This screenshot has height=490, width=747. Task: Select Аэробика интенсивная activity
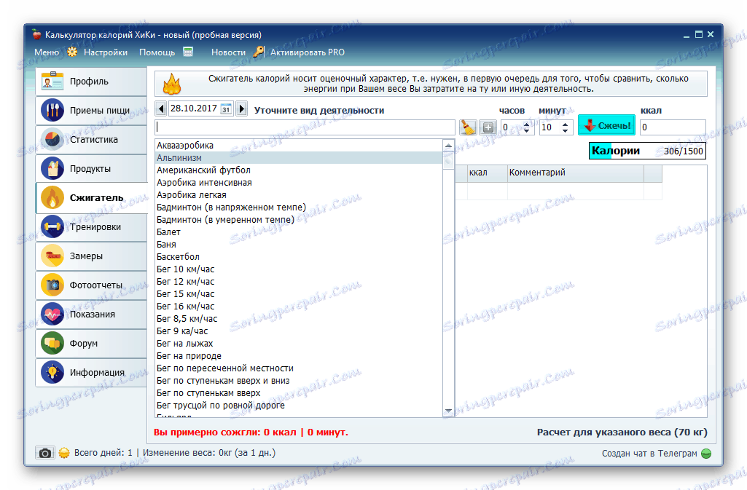pos(300,183)
